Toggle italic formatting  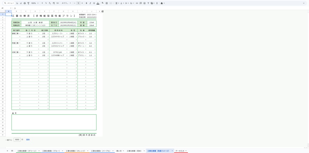coord(90,3)
